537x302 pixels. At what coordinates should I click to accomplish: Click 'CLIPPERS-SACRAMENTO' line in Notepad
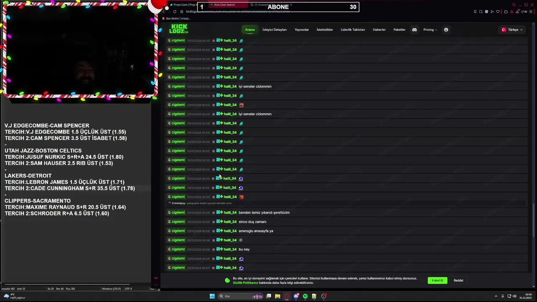(x=38, y=201)
